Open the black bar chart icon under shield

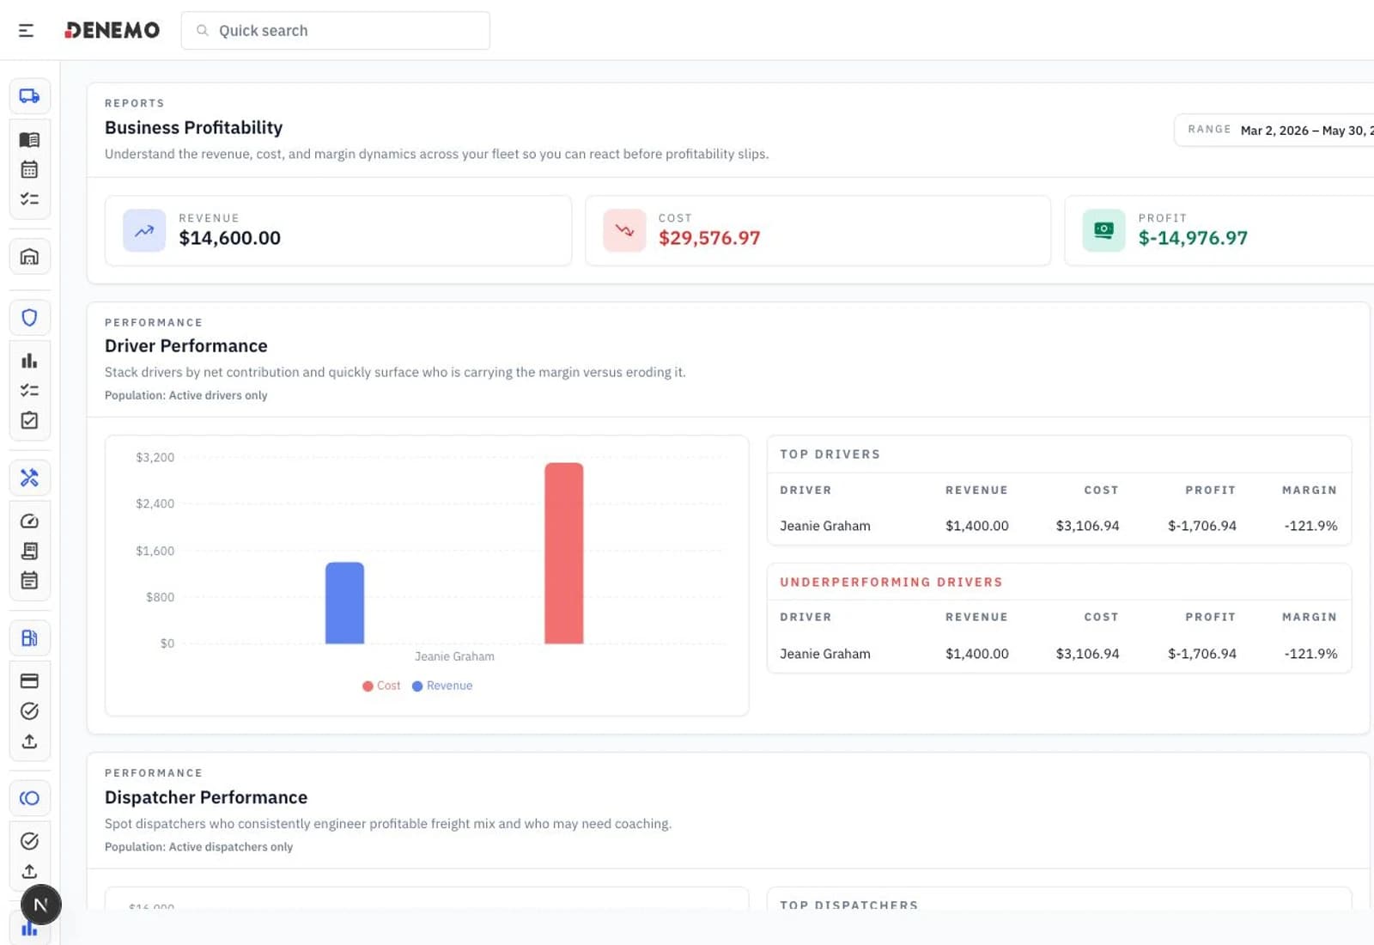click(x=29, y=361)
